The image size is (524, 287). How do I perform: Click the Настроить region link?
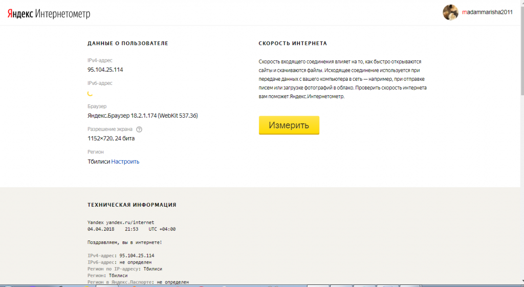point(125,162)
